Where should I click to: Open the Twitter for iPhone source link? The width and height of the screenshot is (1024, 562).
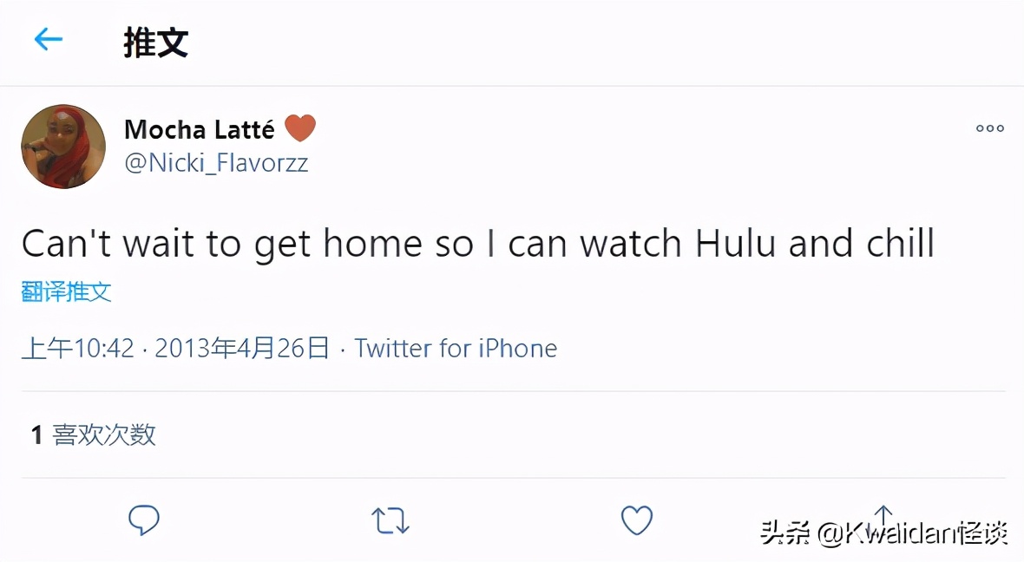456,348
